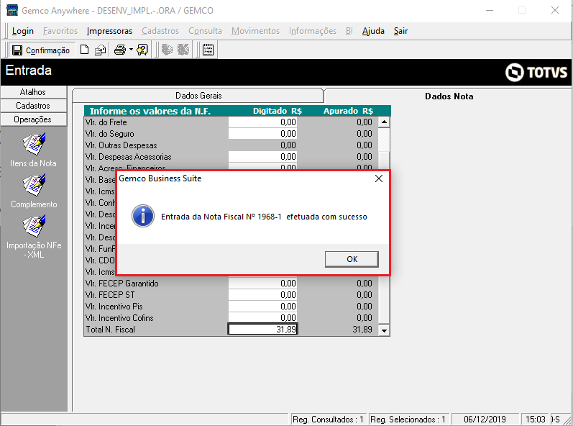Image resolution: width=573 pixels, height=426 pixels.
Task: Open the Complemento shortcut icon
Action: pyautogui.click(x=34, y=185)
